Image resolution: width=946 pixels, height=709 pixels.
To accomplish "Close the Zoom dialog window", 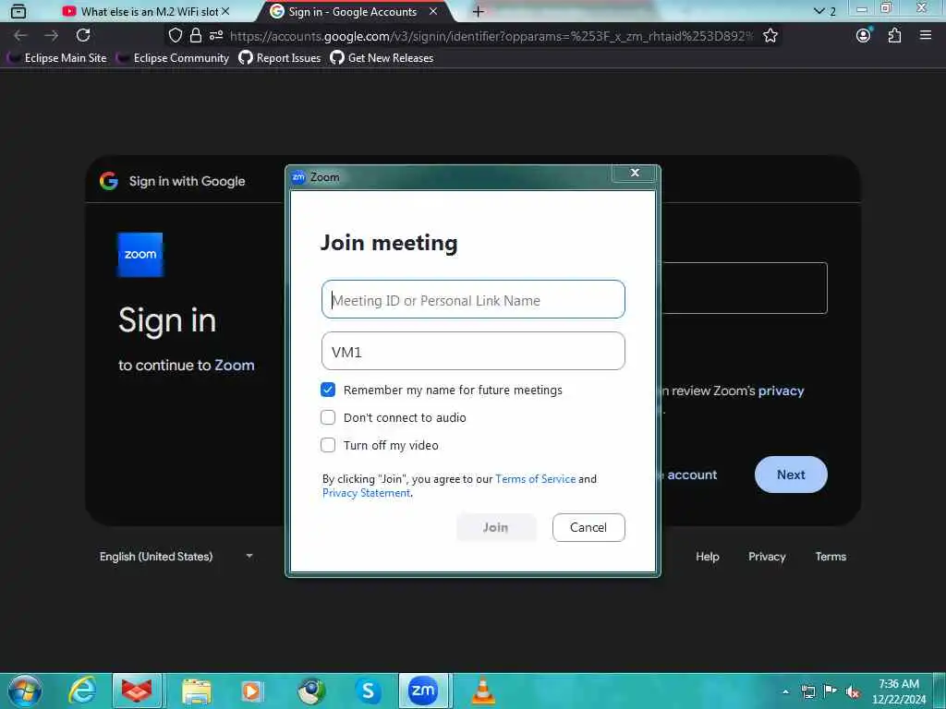I will (635, 173).
